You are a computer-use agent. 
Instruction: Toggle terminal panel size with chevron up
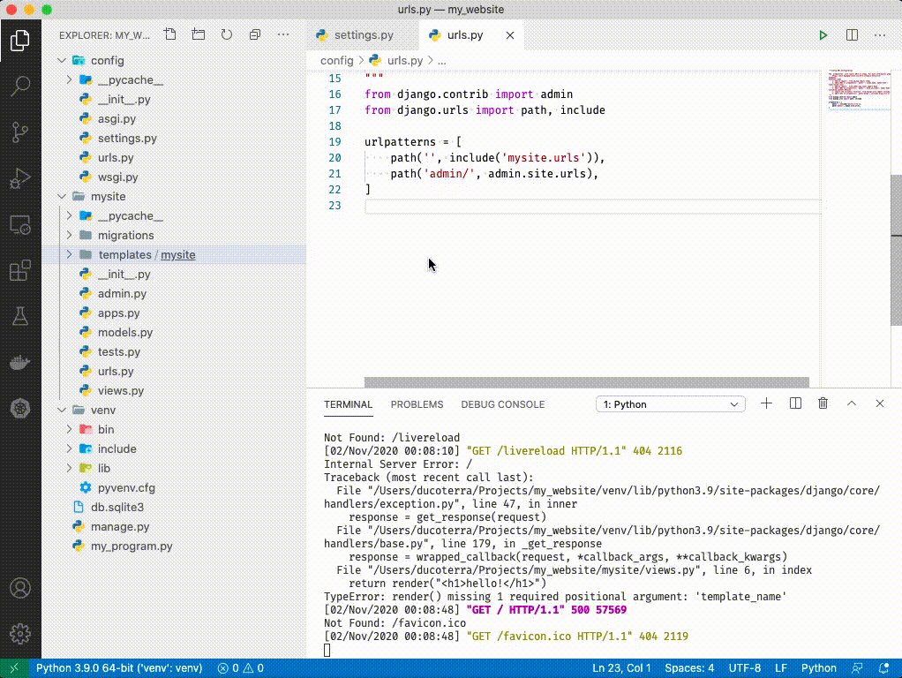pos(852,403)
